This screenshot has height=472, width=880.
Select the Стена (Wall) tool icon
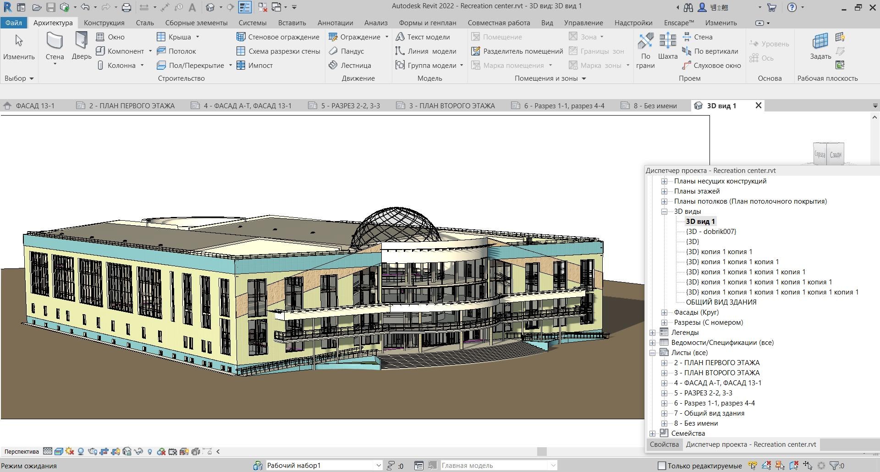(x=55, y=41)
